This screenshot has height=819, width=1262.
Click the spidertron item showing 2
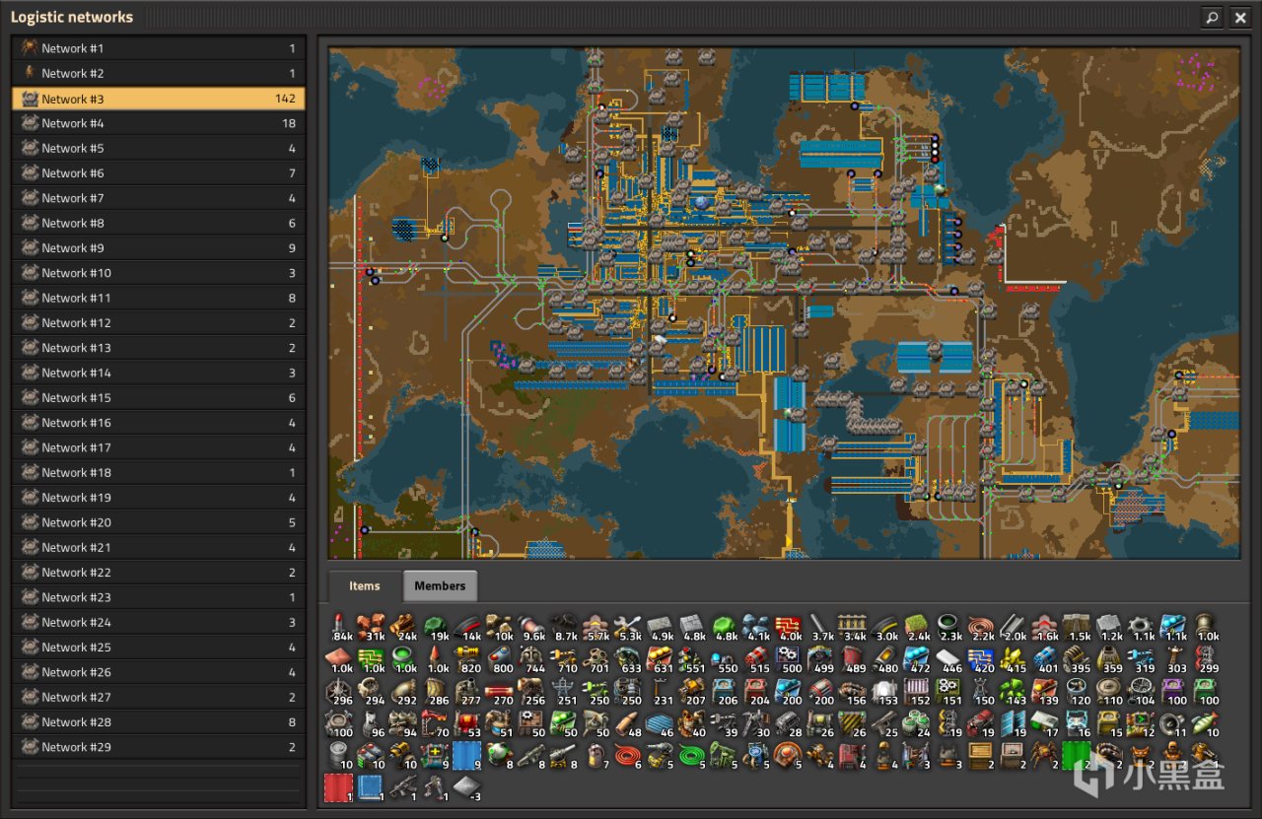[x=1046, y=756]
